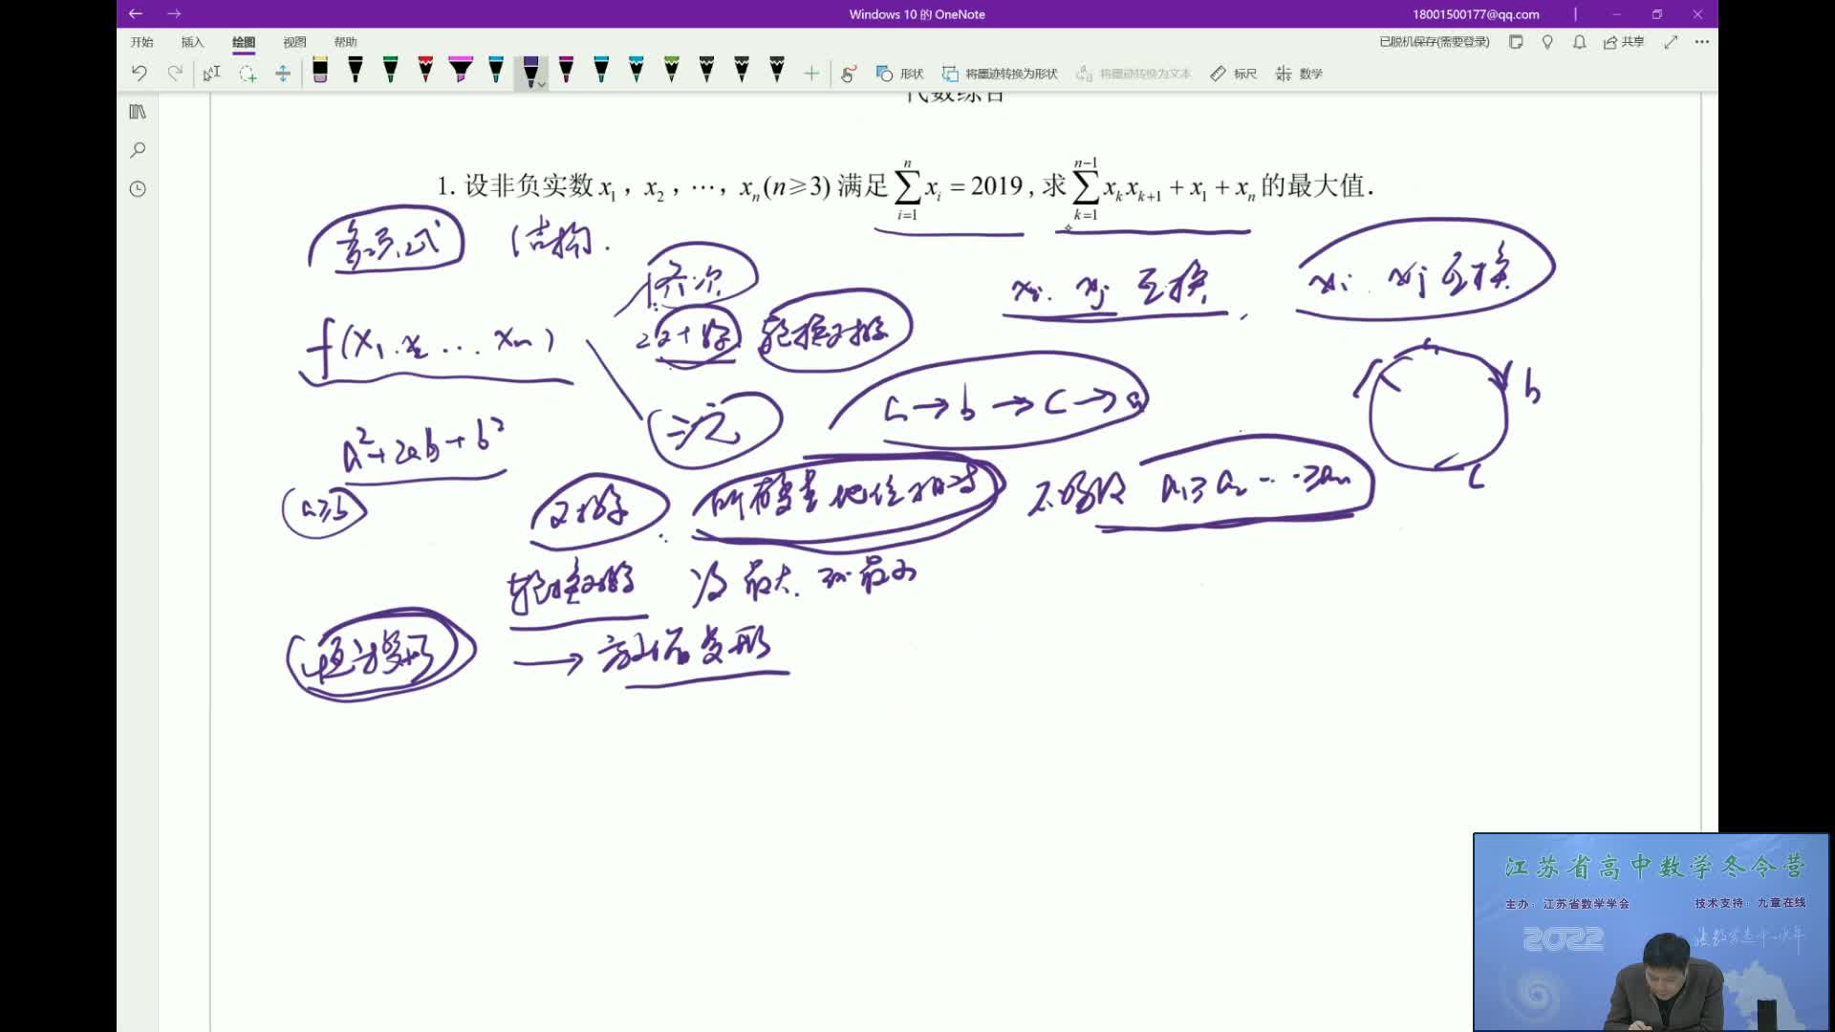Click the undo arrow icon

pyautogui.click(x=140, y=74)
